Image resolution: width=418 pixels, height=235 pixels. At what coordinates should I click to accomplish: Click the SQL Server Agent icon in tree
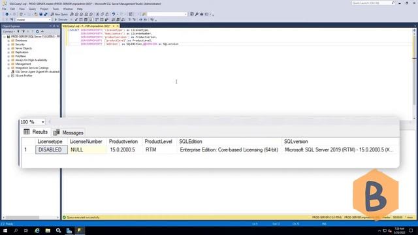12,72
